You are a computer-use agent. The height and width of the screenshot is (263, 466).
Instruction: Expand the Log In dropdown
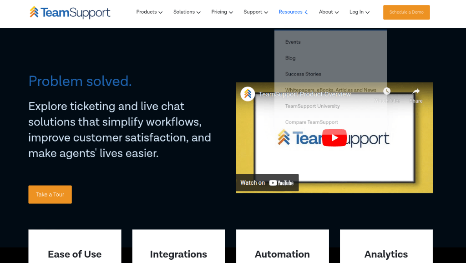coord(360,12)
